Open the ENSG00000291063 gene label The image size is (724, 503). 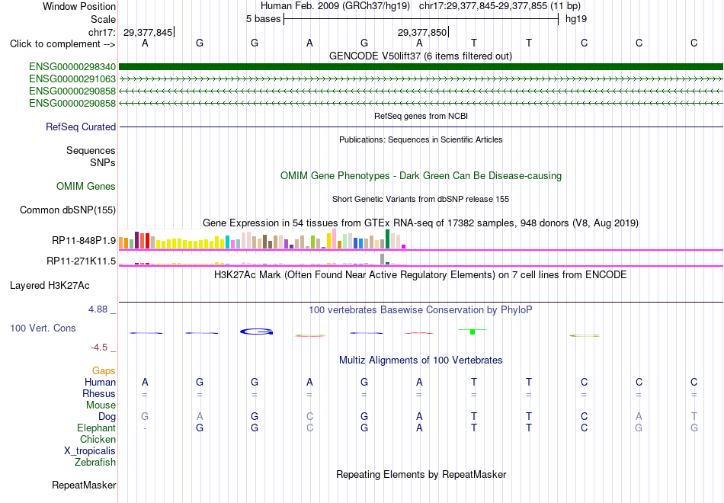[x=72, y=79]
